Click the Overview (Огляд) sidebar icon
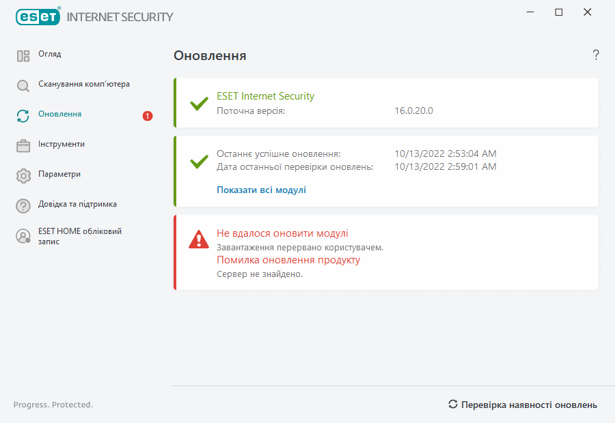The width and height of the screenshot is (615, 423). [x=23, y=56]
